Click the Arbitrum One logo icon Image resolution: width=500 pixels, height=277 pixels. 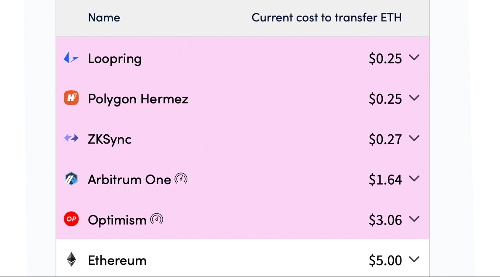click(71, 179)
